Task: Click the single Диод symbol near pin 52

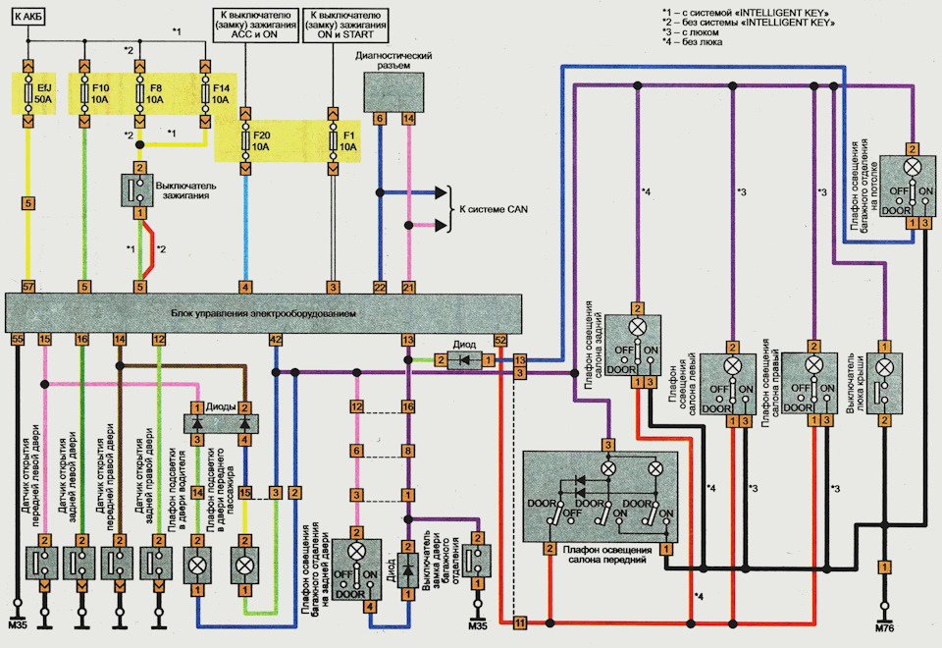Action: (465, 360)
